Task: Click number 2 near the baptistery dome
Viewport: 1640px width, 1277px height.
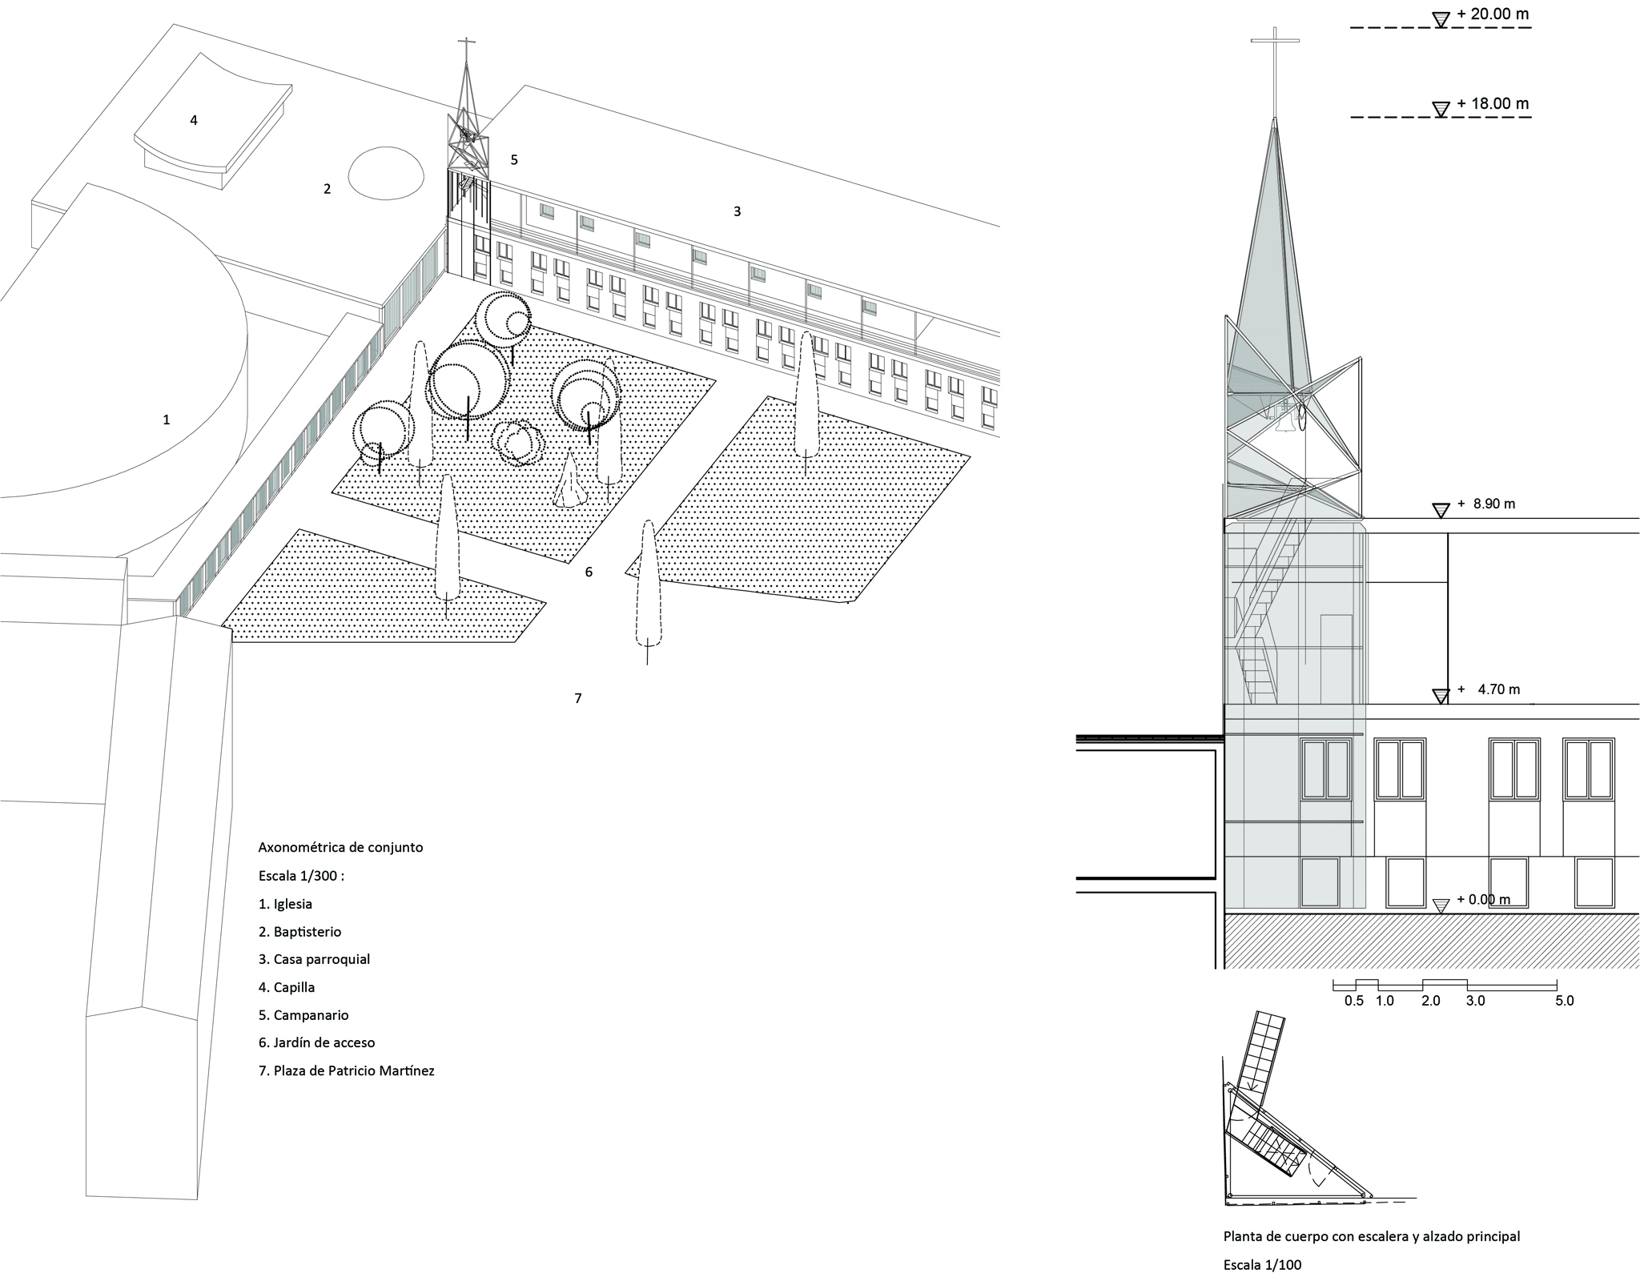Action: [x=327, y=189]
